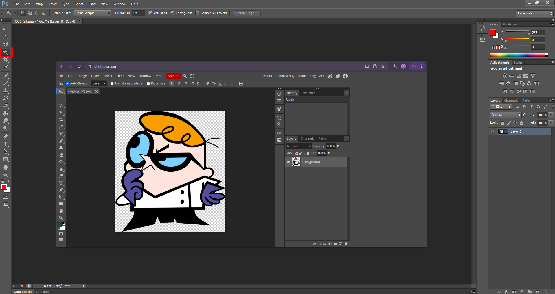Open the Color panel options menu
Screen dimensions: 555x294
click(x=552, y=24)
